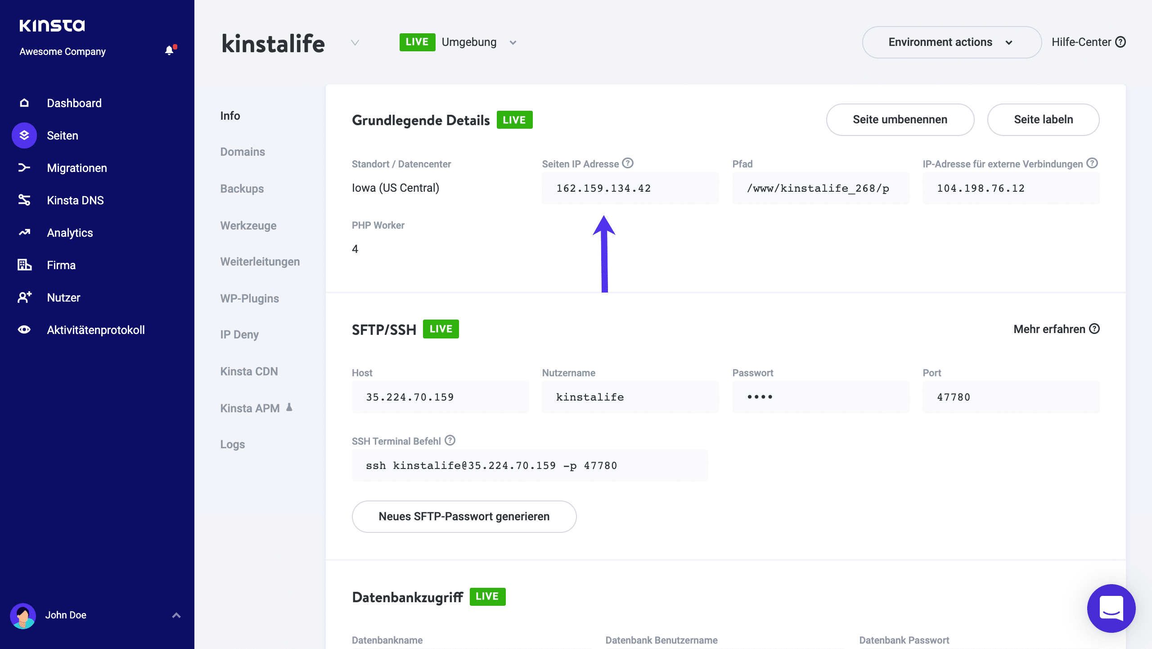Image resolution: width=1152 pixels, height=649 pixels.
Task: Click the Kinsta DNS icon
Action: [24, 200]
